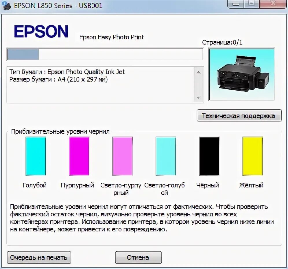Select the Пурпурный magenta ink level bar
Screen dimensions: 288x269
[x=79, y=156]
